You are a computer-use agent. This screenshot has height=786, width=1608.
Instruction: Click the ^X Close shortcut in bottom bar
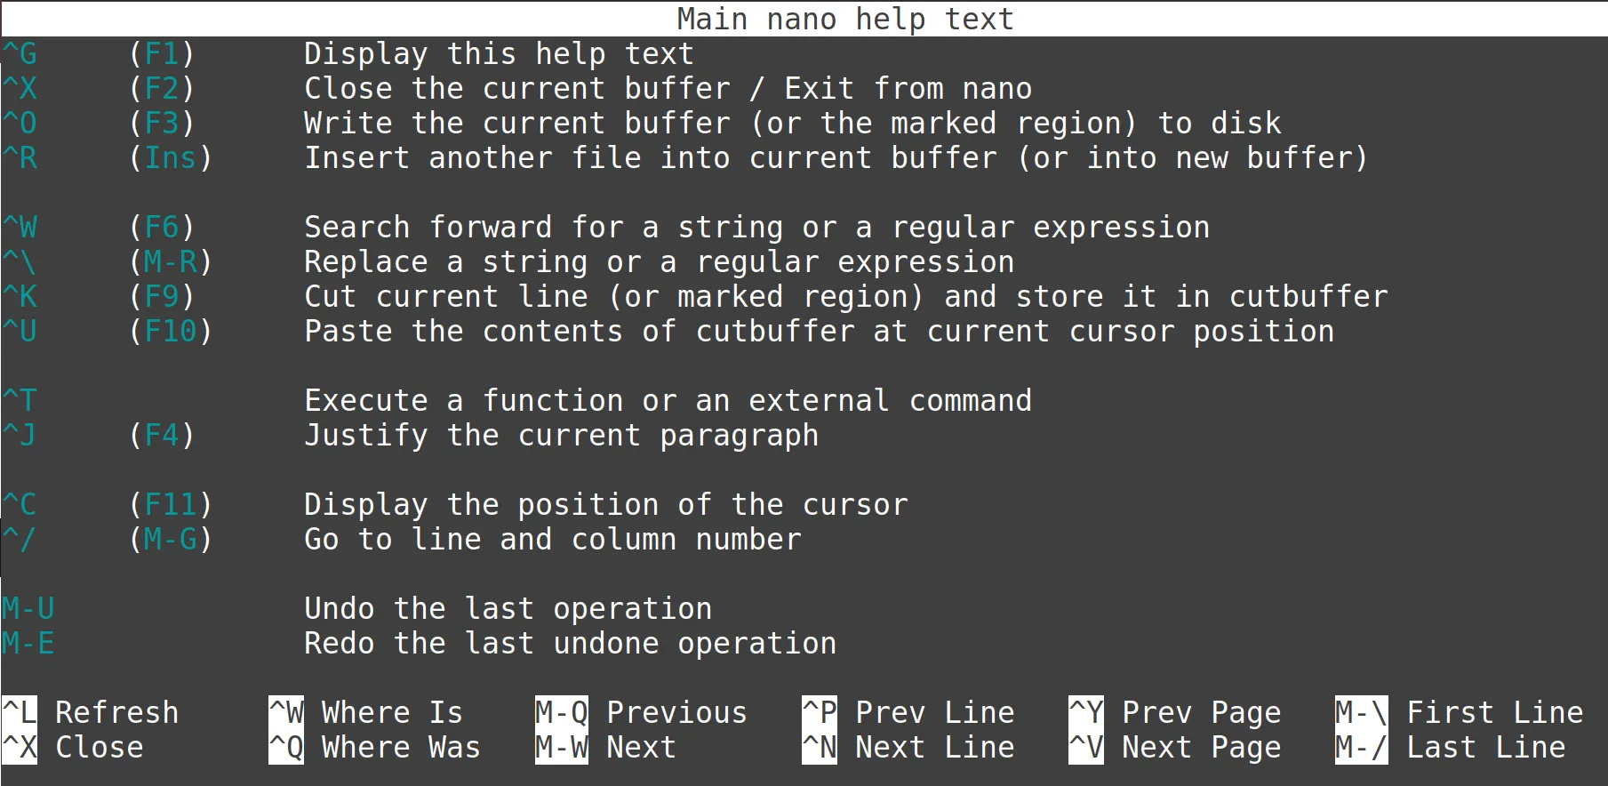point(73,748)
